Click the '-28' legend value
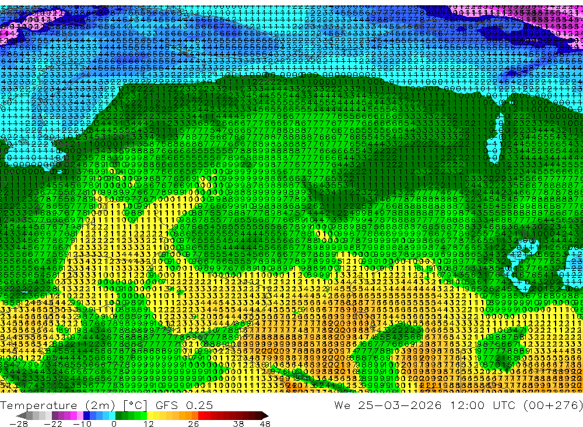 (x=19, y=424)
